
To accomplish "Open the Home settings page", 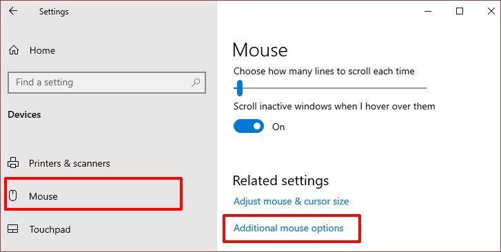I will (42, 50).
